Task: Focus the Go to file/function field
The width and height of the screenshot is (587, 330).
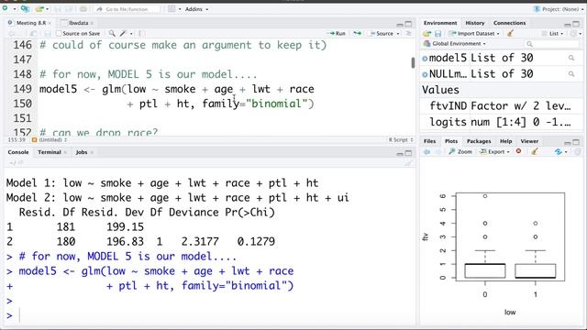Action: [x=127, y=9]
